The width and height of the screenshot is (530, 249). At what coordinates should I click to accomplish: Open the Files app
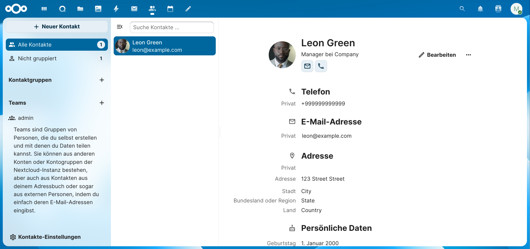click(80, 9)
